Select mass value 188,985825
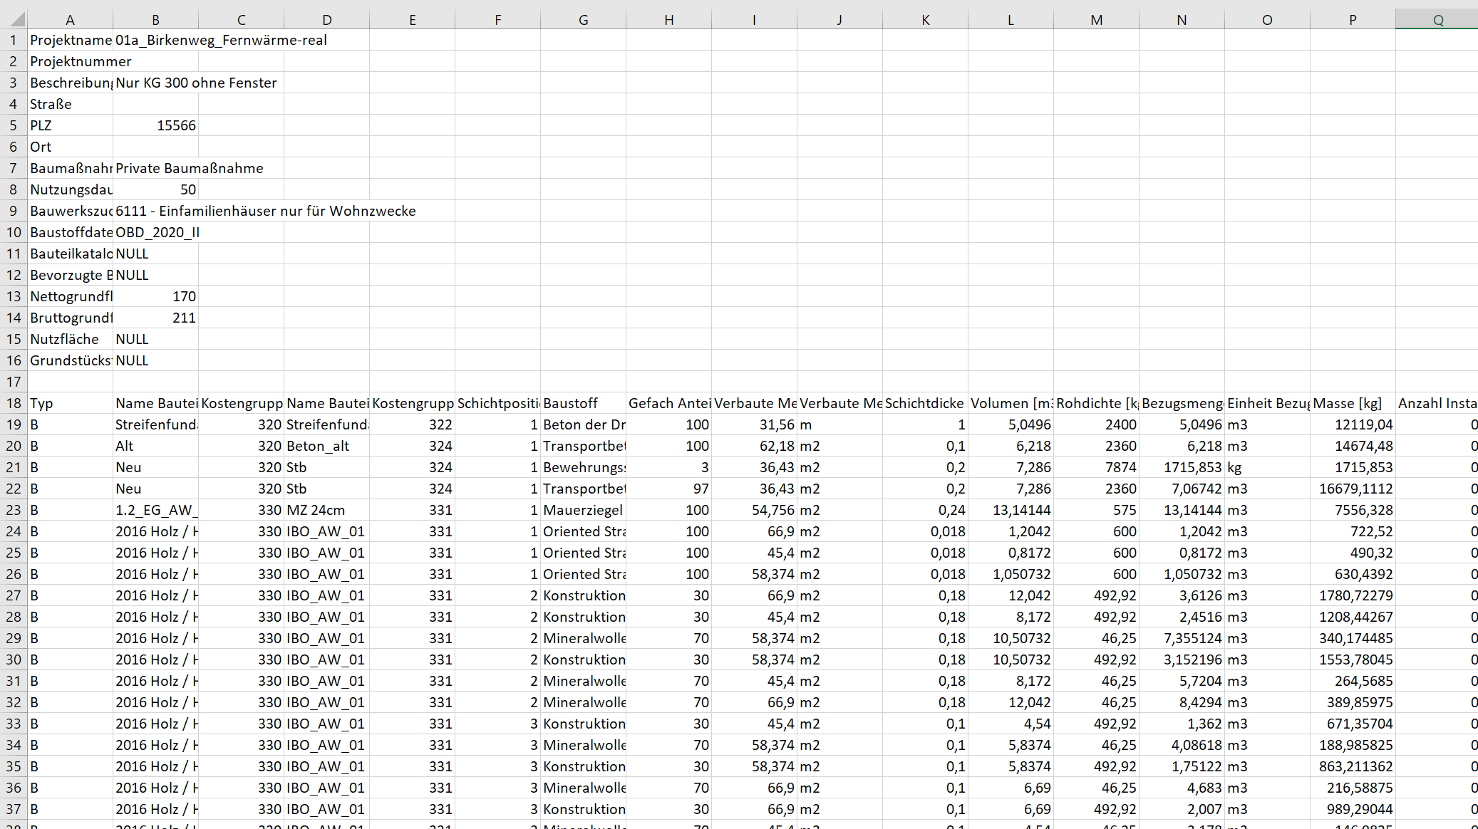The height and width of the screenshot is (829, 1478). pos(1353,745)
